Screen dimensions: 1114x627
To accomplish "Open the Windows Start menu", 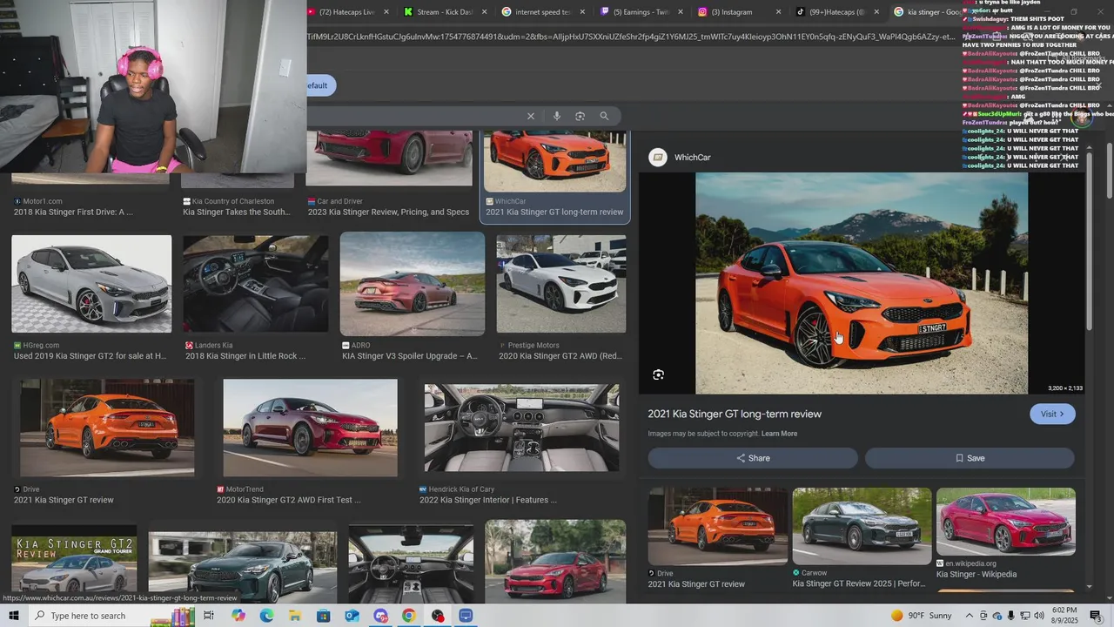I will (x=14, y=616).
